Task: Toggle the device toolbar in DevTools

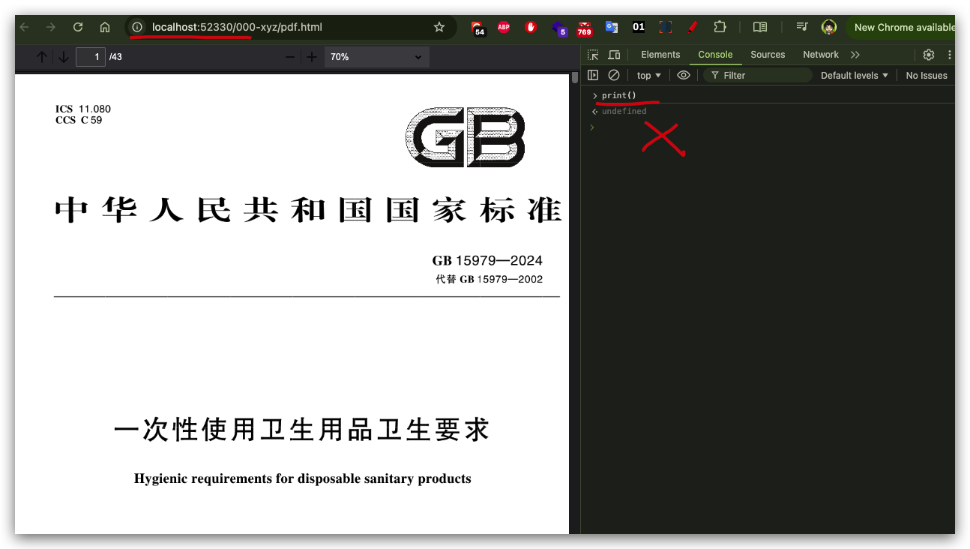Action: click(614, 55)
